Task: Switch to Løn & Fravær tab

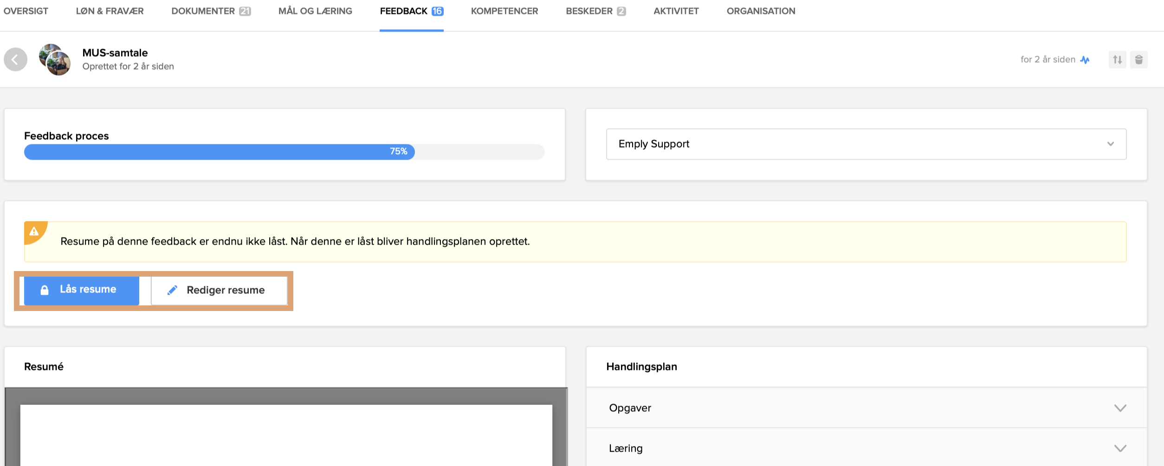Action: click(x=110, y=11)
